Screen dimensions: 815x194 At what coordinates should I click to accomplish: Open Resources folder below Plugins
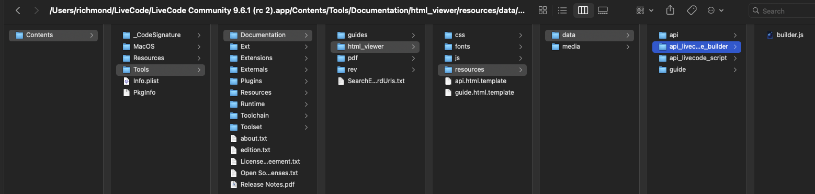268,93
